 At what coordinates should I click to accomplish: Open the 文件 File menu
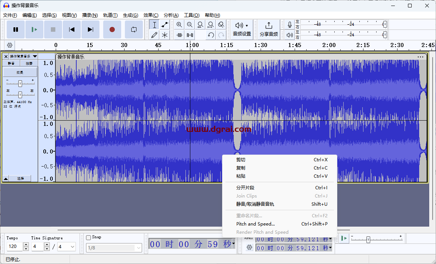tap(10, 15)
